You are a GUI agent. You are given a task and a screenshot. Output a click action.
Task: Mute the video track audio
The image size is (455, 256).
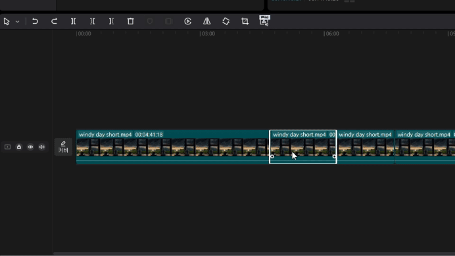42,147
